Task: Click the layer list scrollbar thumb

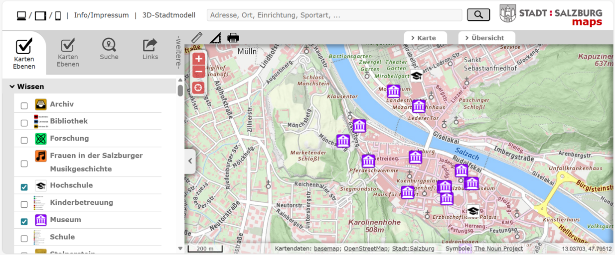Action: 180,90
